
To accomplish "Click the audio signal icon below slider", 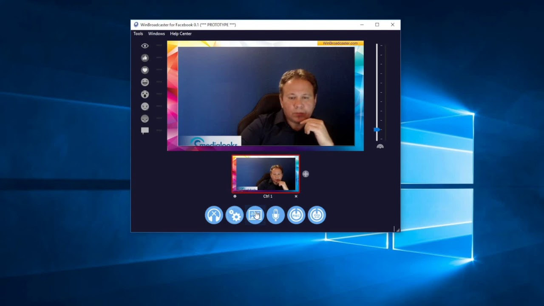I will point(380,147).
